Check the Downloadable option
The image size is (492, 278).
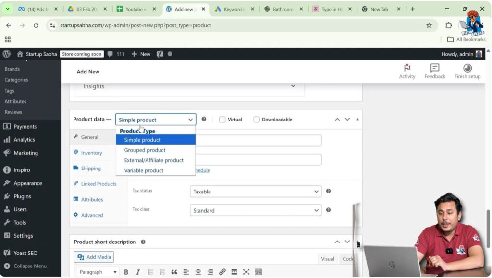(257, 119)
